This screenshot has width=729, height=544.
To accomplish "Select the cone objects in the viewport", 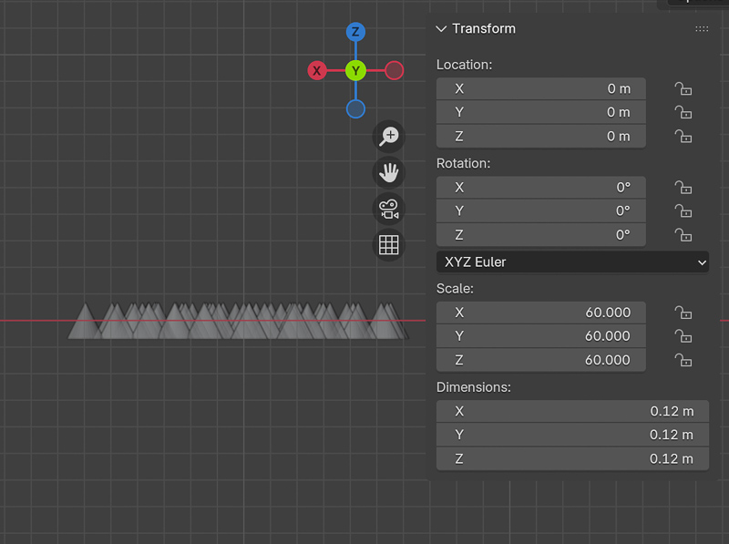I will (237, 323).
